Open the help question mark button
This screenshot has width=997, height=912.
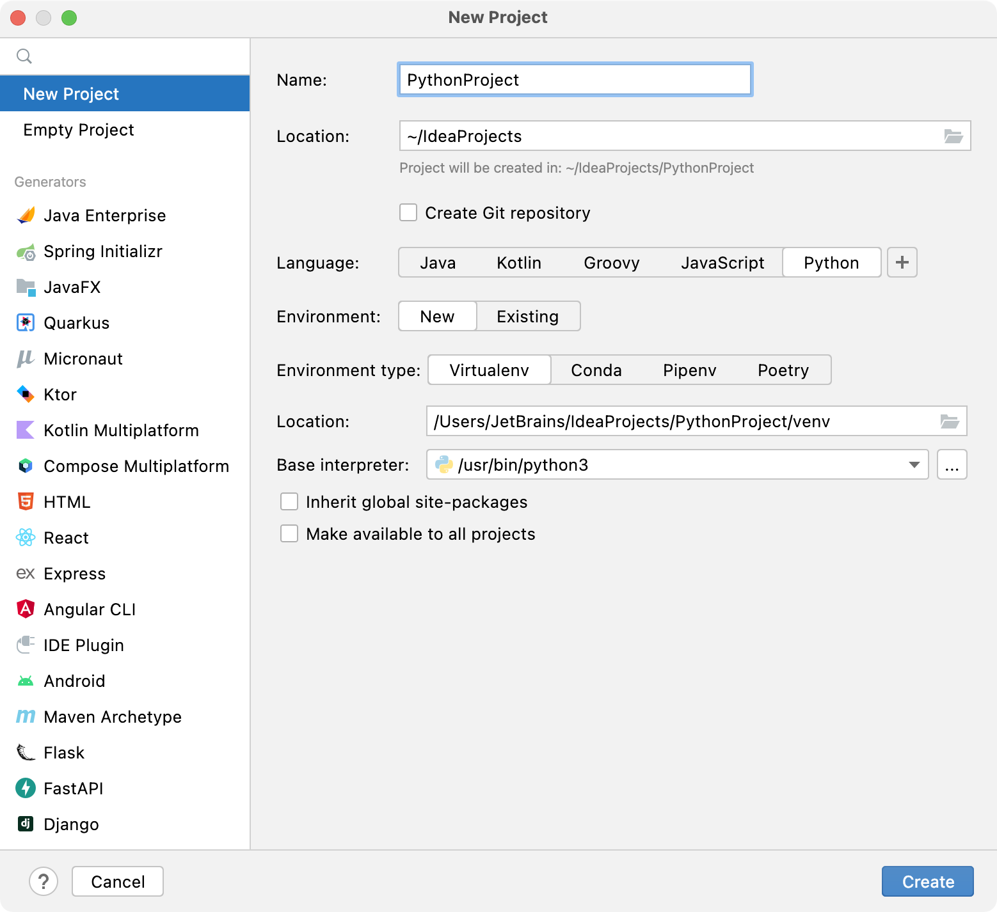point(44,881)
